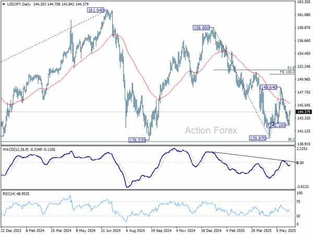Image resolution: width=313 pixels, height=235 pixels.
Task: Click the FE 100.0 projection label
Action: [287, 72]
